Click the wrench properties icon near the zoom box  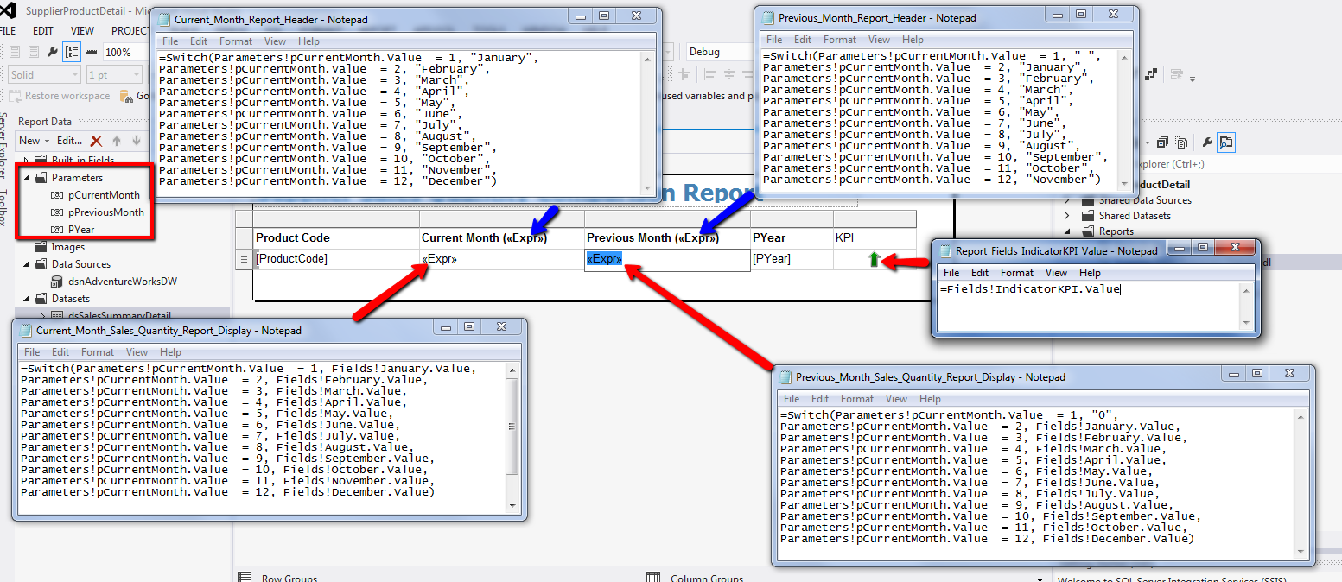(x=53, y=52)
